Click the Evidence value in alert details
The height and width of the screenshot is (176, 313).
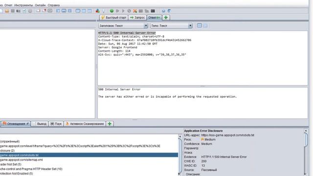224,157
